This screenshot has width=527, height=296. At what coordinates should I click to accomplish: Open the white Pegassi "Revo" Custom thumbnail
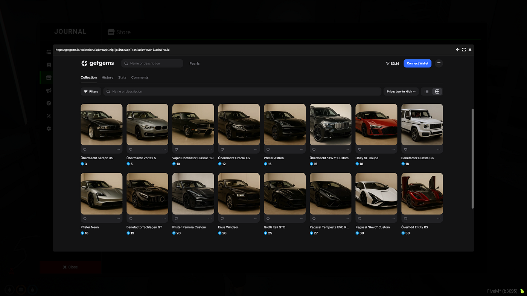pyautogui.click(x=376, y=194)
